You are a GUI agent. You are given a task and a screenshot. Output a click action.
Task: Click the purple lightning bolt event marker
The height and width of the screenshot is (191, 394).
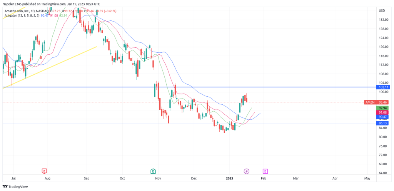(247, 171)
